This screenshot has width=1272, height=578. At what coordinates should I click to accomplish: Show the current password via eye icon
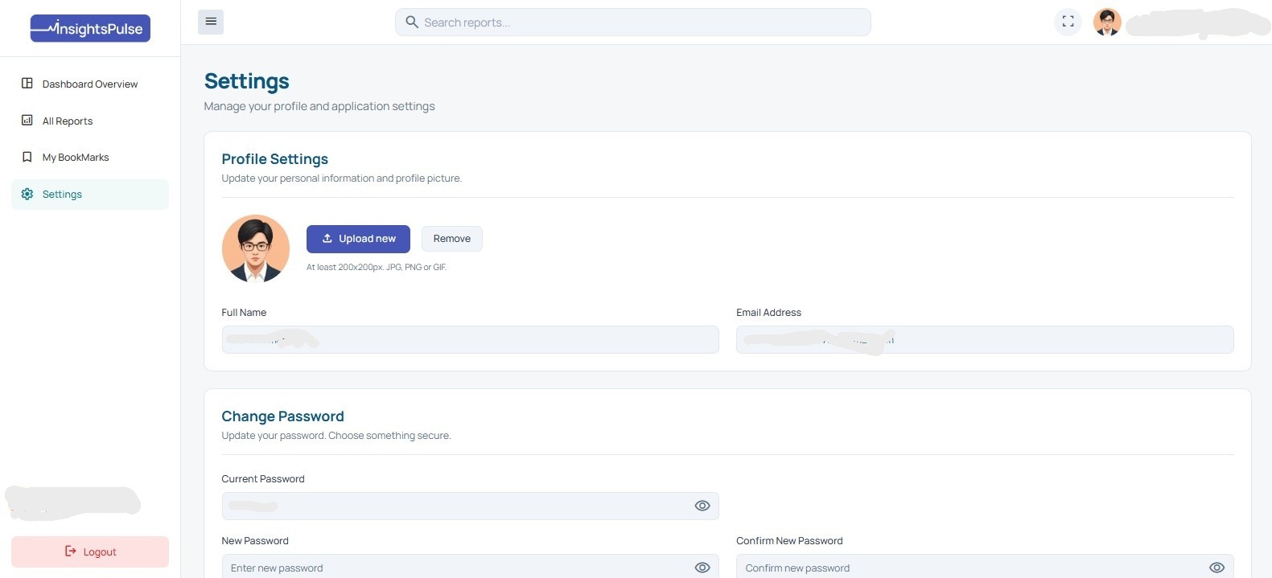[x=702, y=506]
